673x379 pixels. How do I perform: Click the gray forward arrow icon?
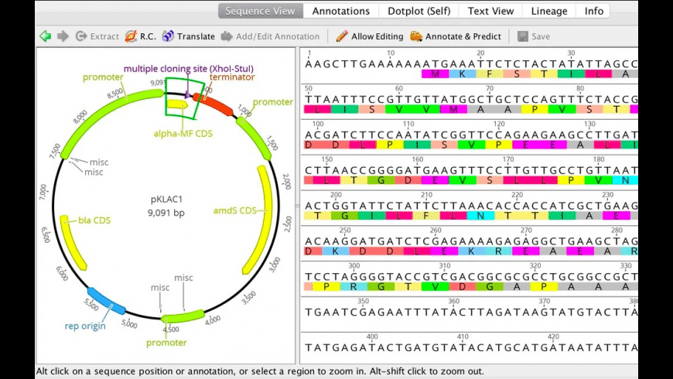[63, 36]
